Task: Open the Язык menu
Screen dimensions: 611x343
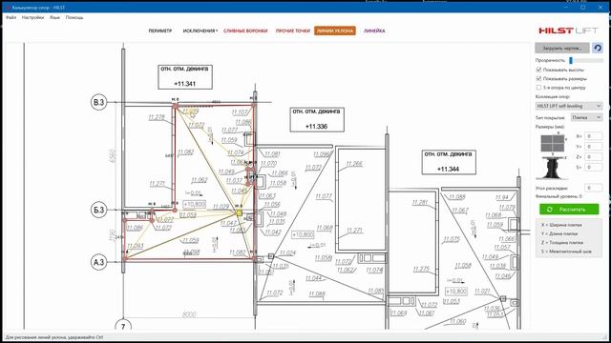Action: pyautogui.click(x=55, y=17)
